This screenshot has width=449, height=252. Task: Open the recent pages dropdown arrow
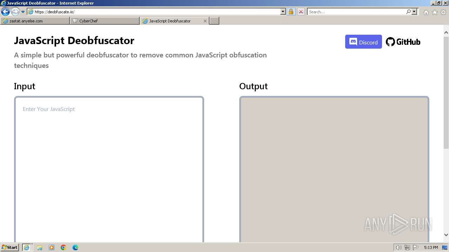[23, 12]
